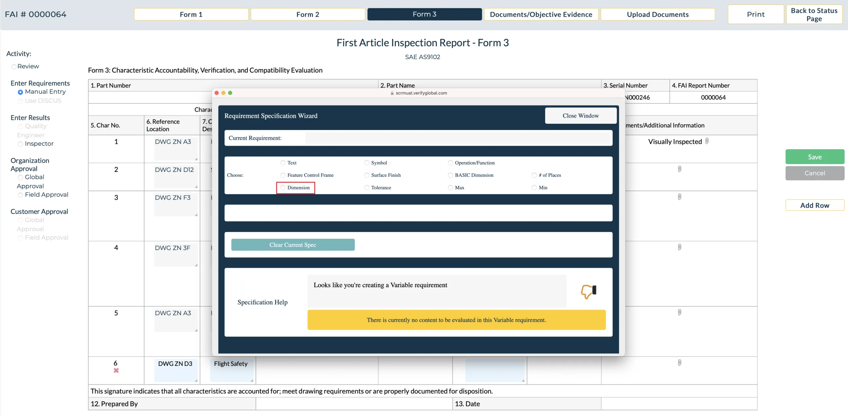848x416 pixels.
Task: Select the Symbol radio option
Action: pyautogui.click(x=367, y=163)
